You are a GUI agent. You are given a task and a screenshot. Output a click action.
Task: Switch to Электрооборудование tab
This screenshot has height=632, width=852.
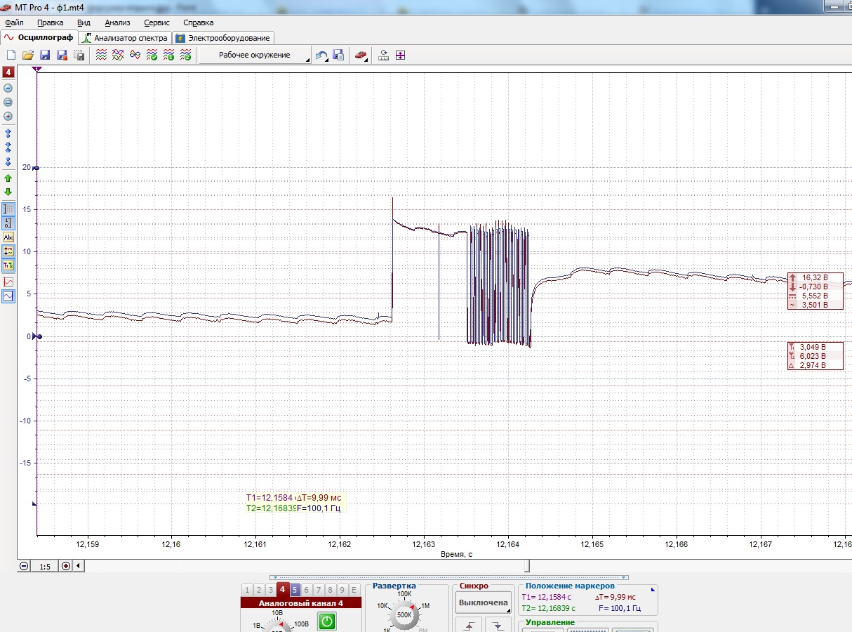[x=222, y=38]
